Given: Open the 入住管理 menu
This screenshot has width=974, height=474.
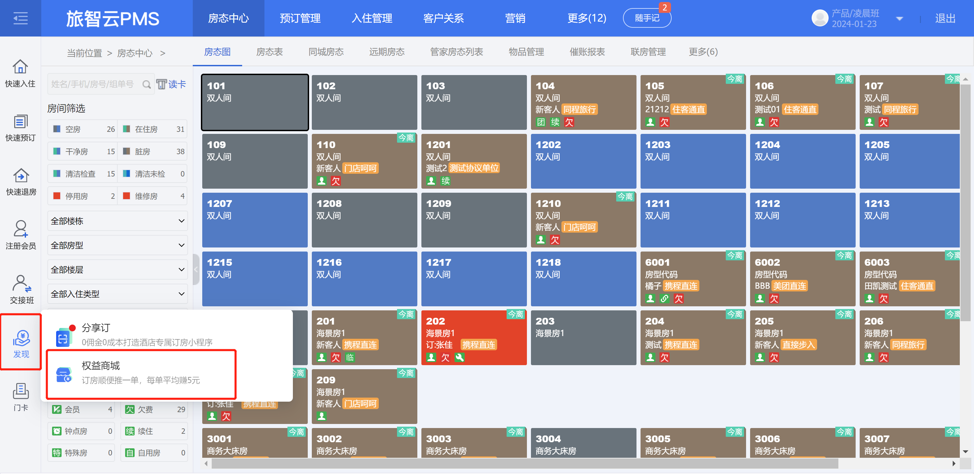Looking at the screenshot, I should coord(372,18).
